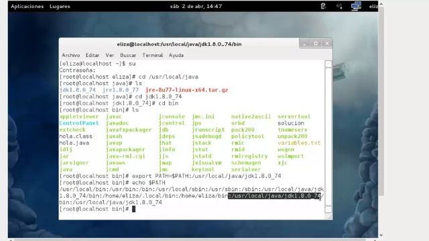Click the policytool entry
Screen dimensions: 429x241
247,136
